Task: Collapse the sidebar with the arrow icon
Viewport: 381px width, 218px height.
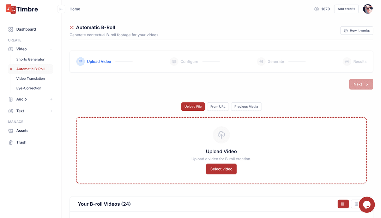Action: [x=61, y=9]
